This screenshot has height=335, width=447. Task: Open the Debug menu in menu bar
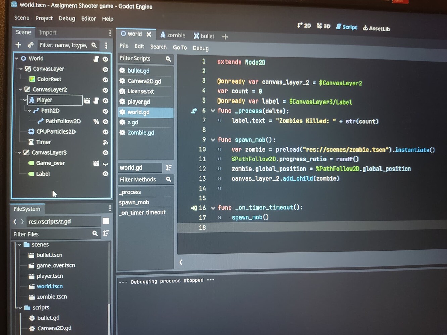click(67, 18)
